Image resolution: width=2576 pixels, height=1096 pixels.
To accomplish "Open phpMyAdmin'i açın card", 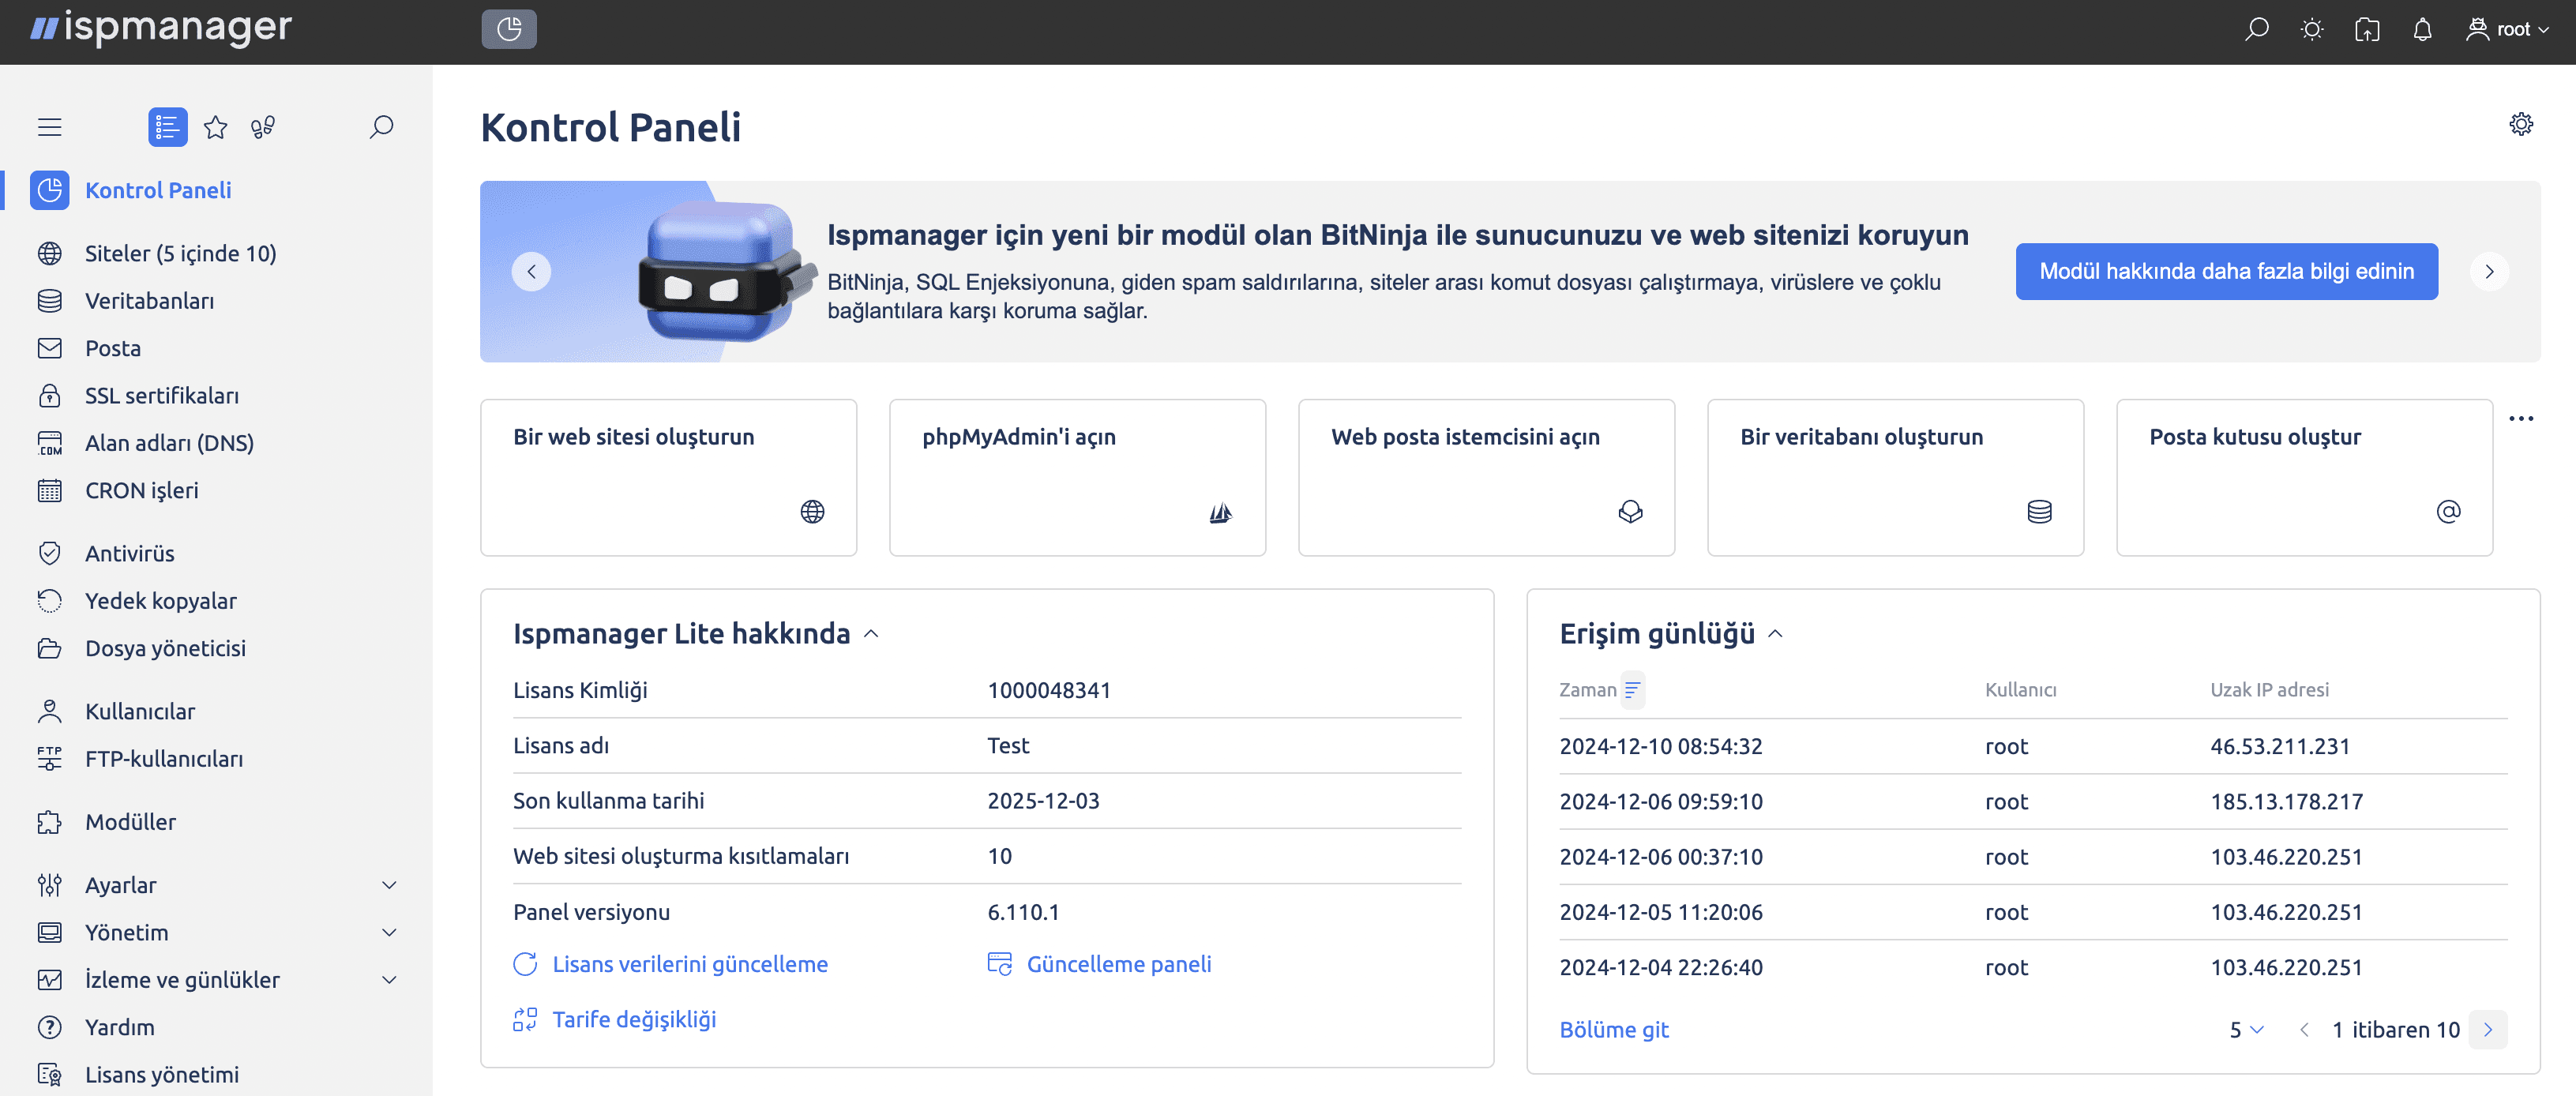I will (1078, 478).
